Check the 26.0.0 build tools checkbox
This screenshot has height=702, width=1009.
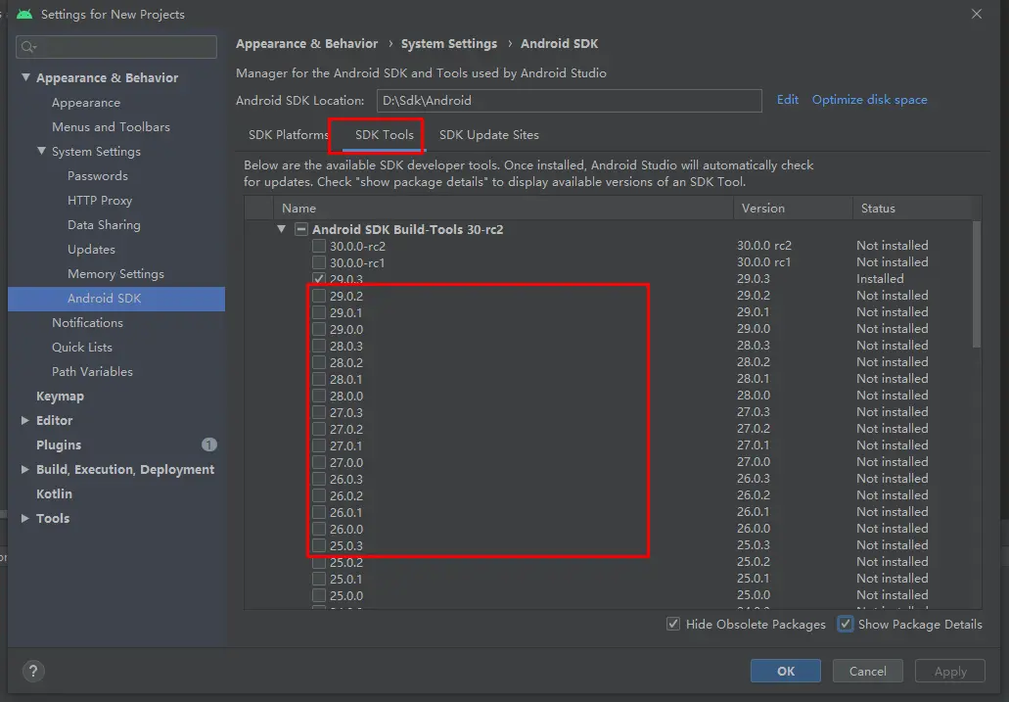319,529
